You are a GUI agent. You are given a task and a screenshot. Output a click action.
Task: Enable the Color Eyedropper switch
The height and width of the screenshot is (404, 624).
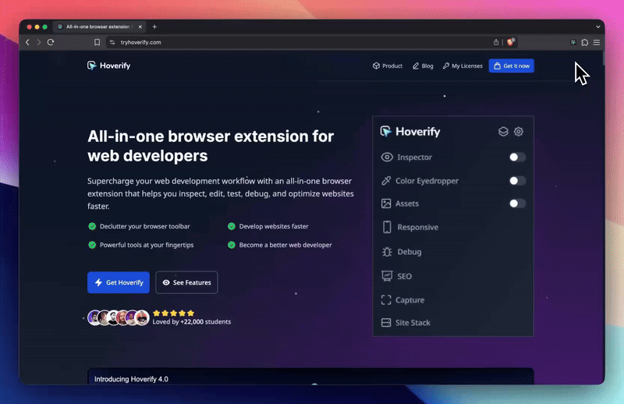[517, 181]
